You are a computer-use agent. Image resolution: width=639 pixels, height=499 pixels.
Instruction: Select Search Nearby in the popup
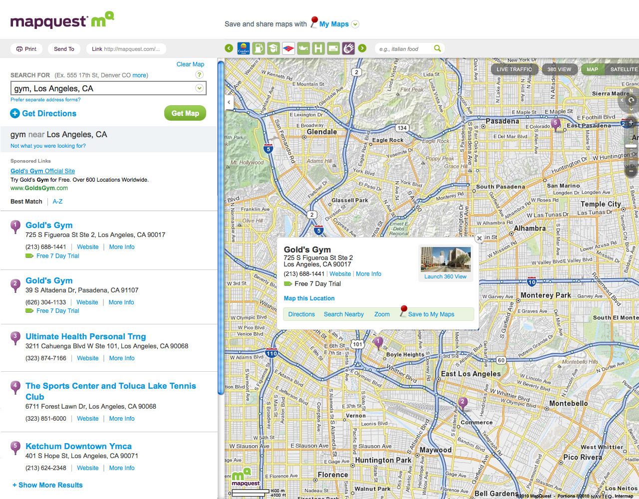pyautogui.click(x=343, y=314)
